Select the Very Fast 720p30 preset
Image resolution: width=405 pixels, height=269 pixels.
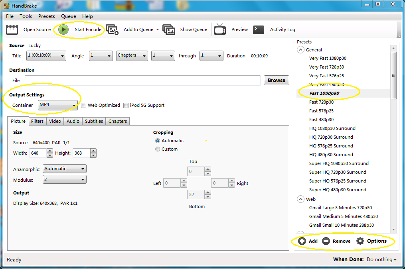coord(326,67)
